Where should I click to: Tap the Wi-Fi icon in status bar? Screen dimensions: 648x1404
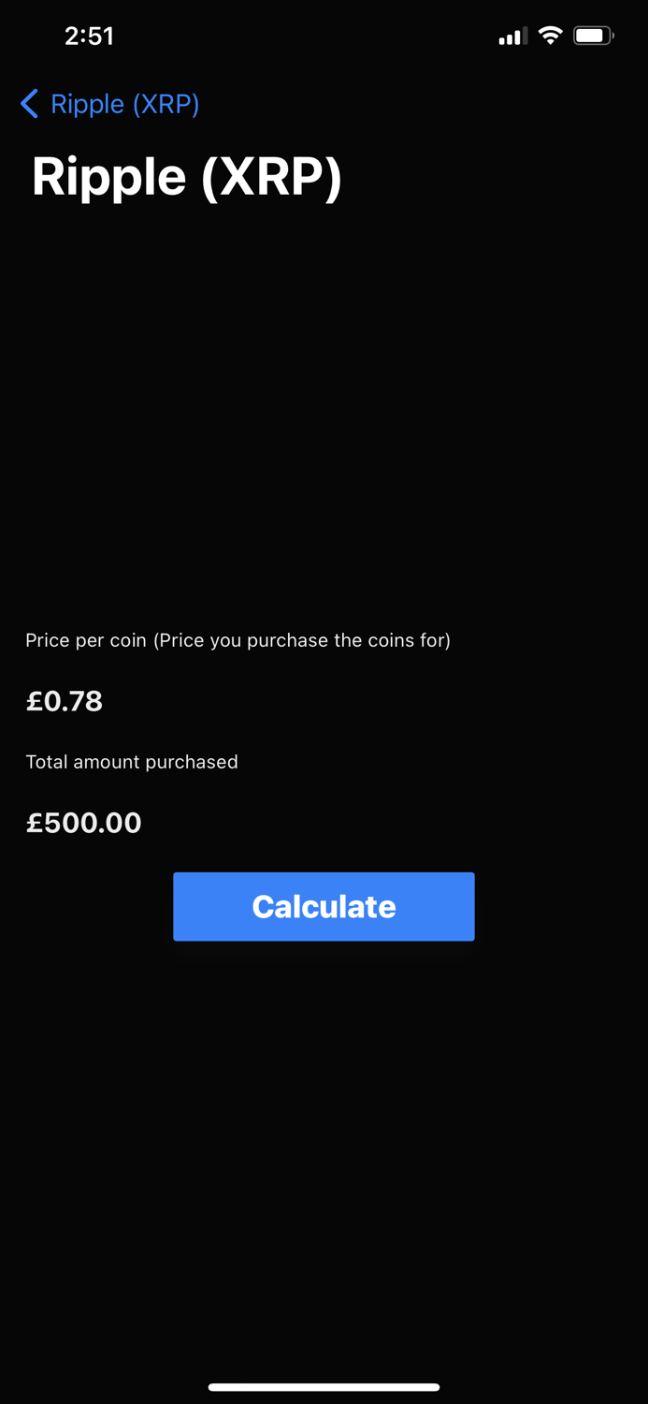pos(551,35)
